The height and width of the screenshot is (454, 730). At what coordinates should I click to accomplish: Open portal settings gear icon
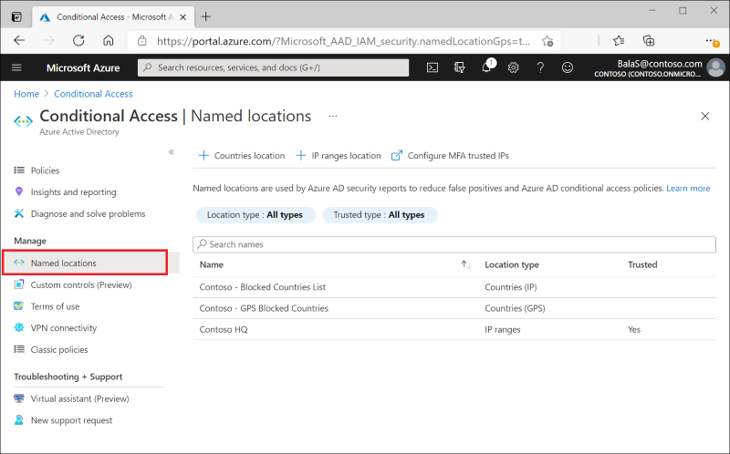[x=513, y=67]
